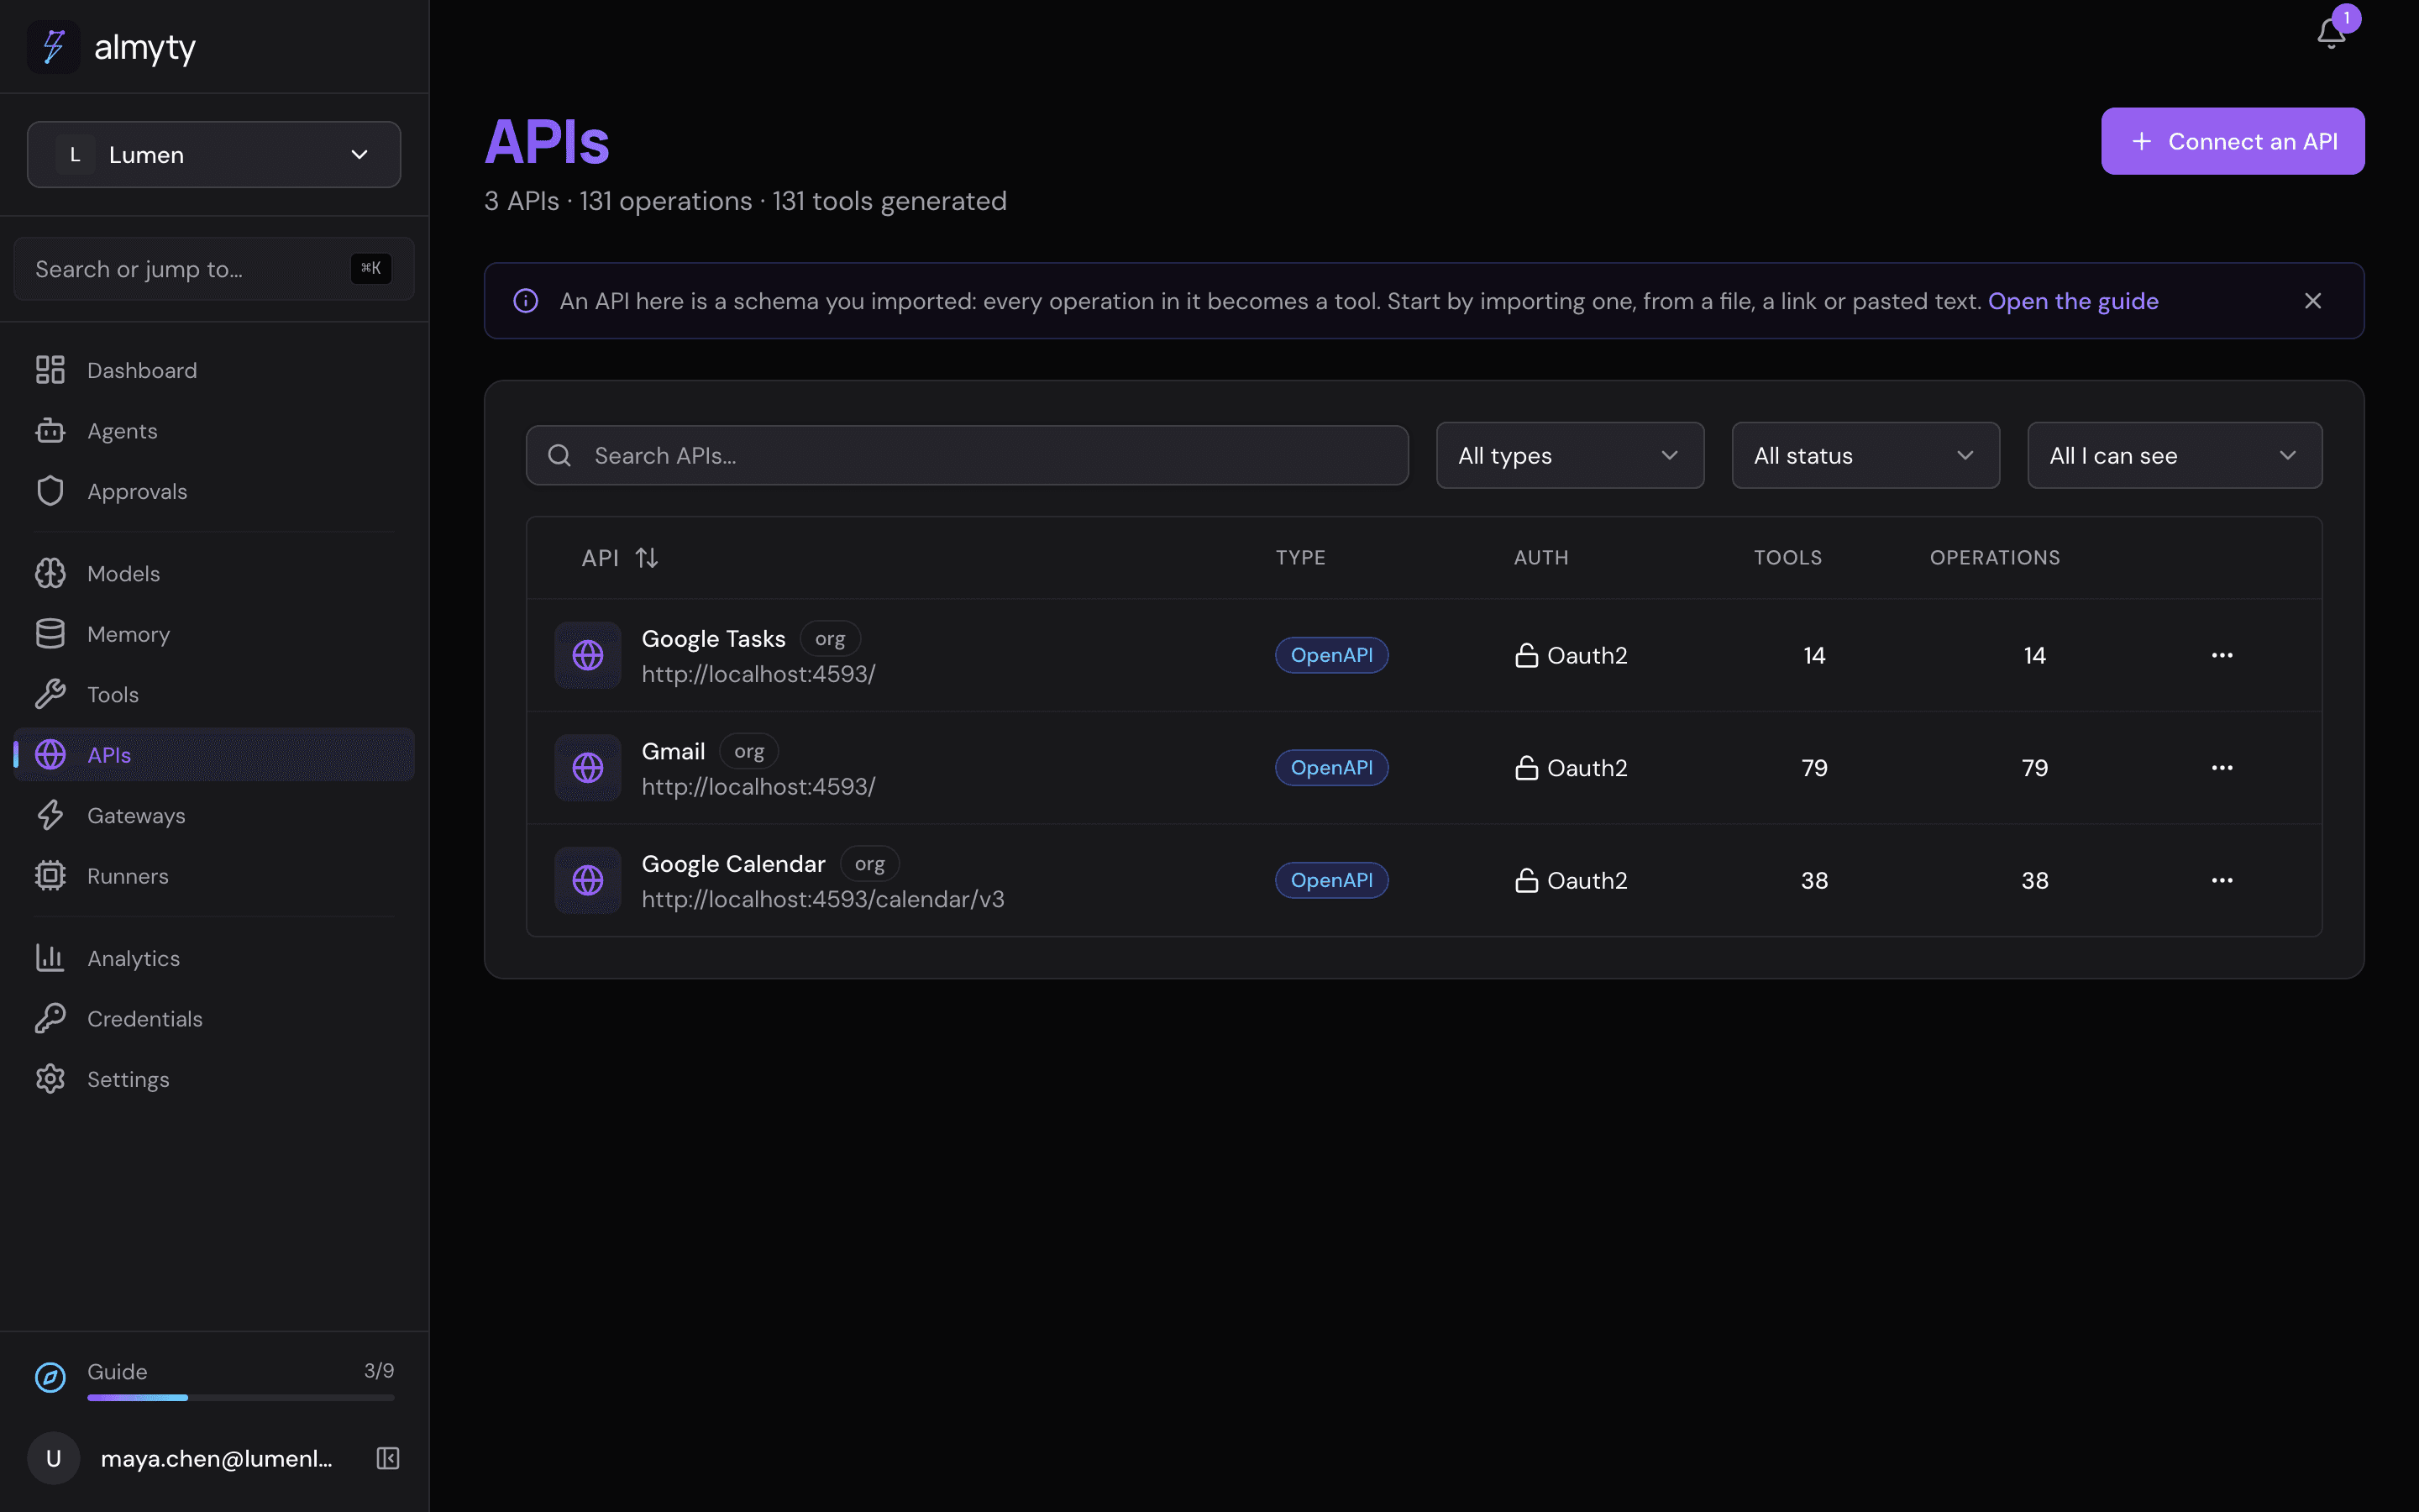Navigate to Models

click(214, 574)
